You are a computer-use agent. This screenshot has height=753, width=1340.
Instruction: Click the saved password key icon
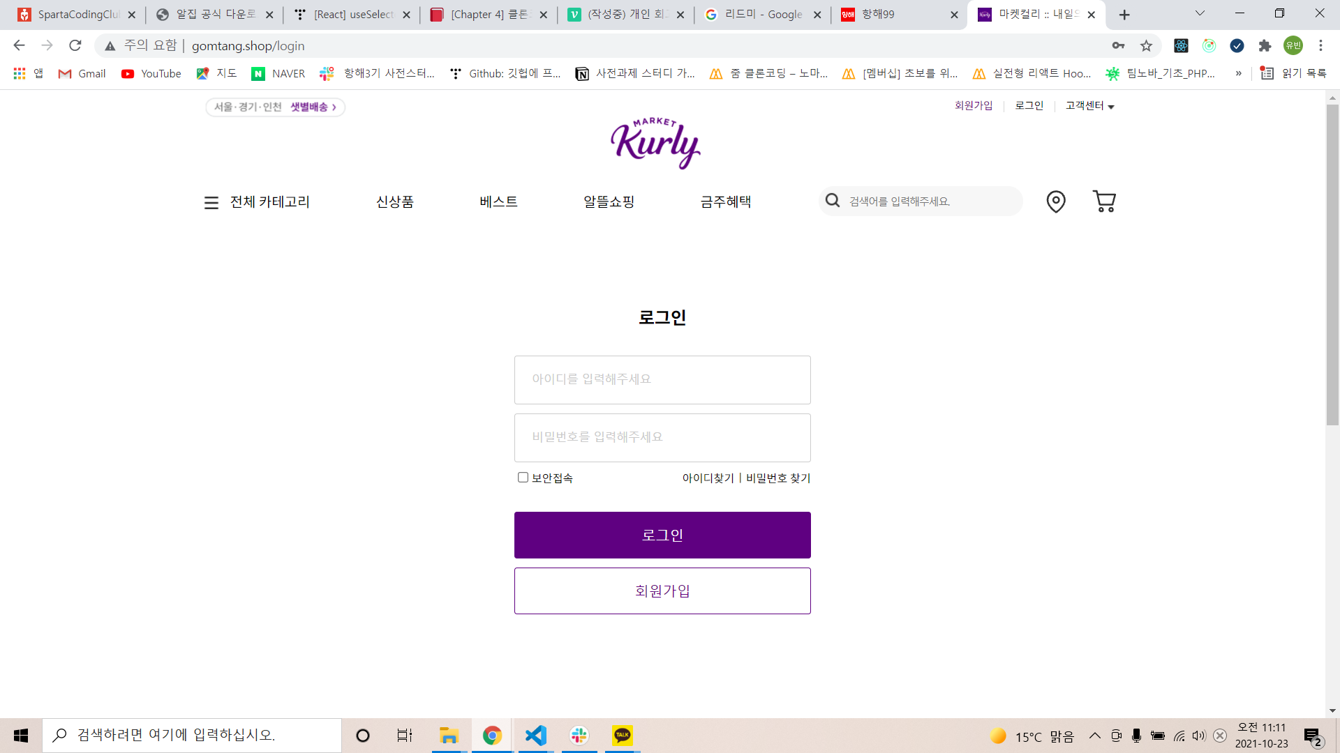1118,46
